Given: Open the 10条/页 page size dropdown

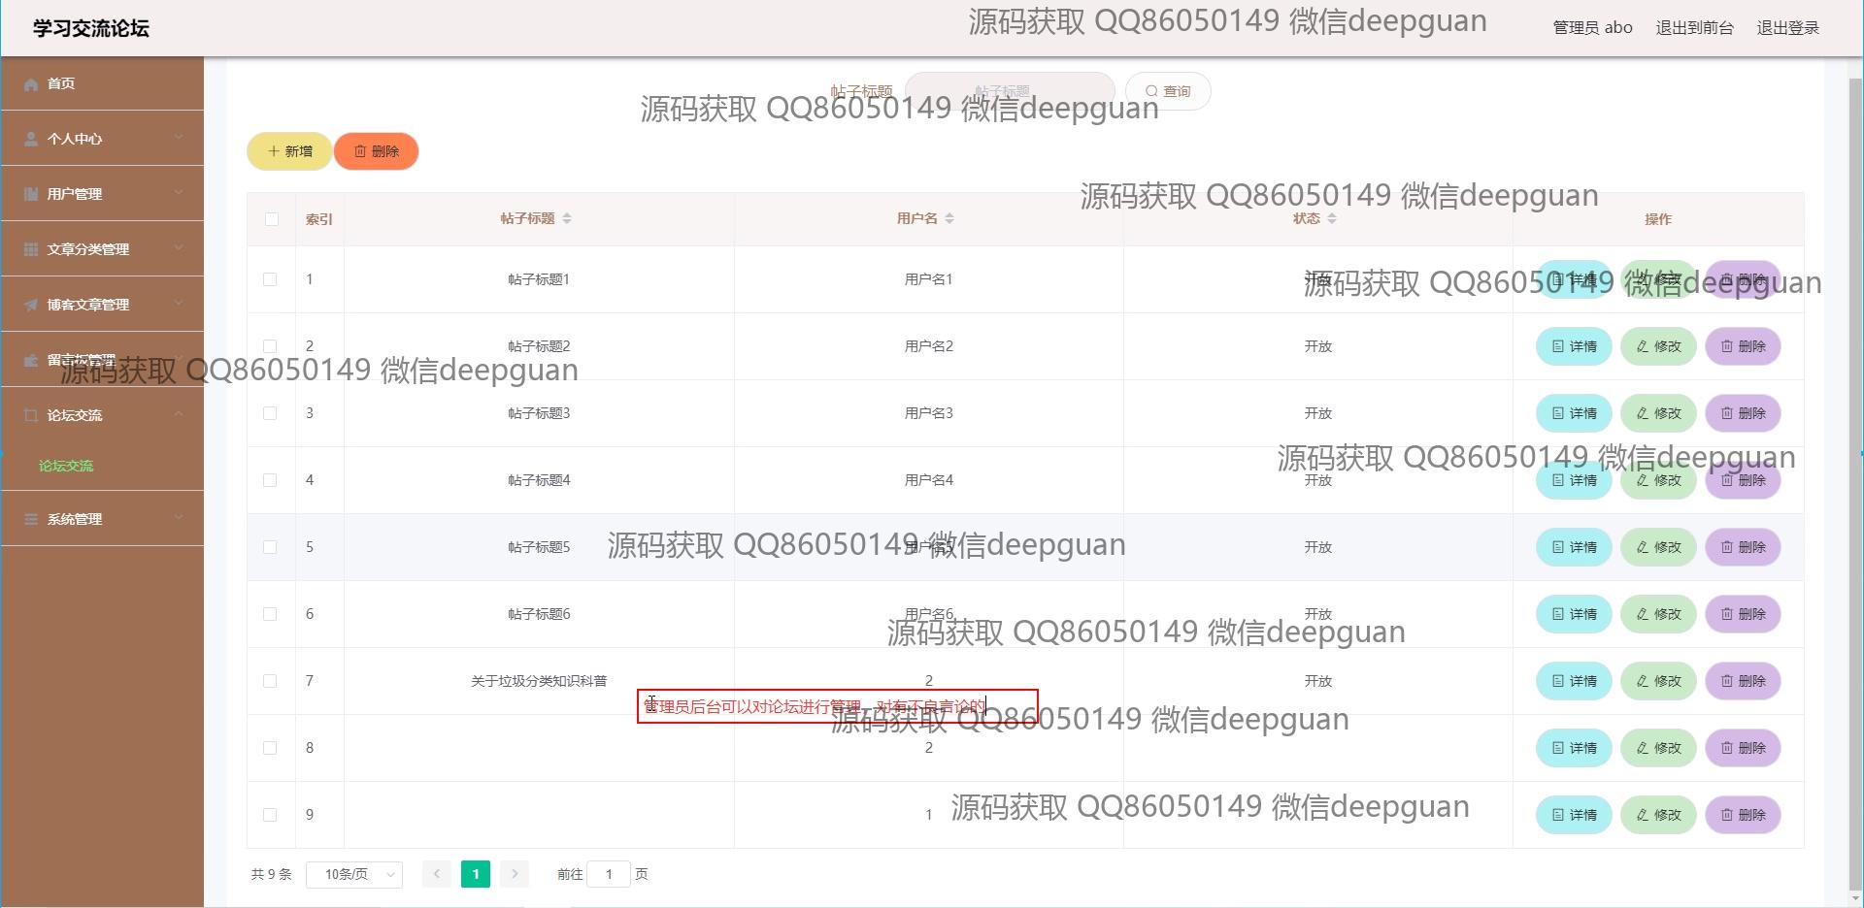Looking at the screenshot, I should (354, 874).
